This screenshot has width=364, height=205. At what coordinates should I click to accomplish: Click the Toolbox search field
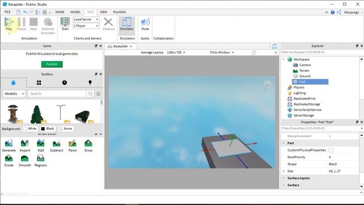(57, 93)
